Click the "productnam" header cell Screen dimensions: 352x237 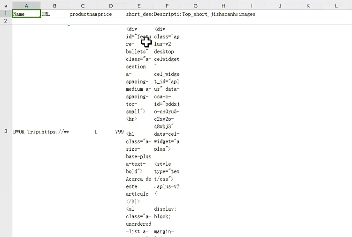(83, 14)
